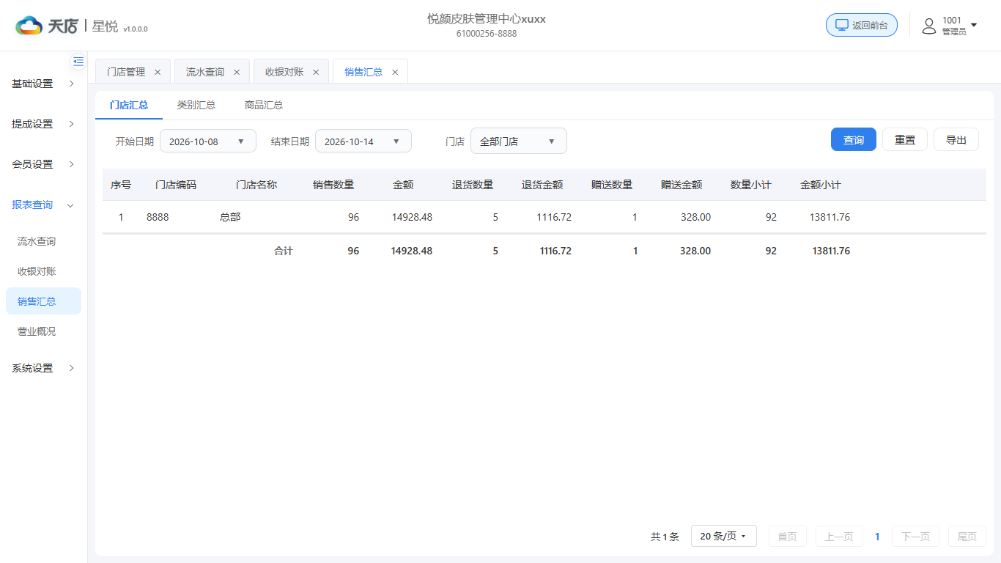Click 1116.72 in the 合计 row
The width and height of the screenshot is (1001, 563).
555,251
